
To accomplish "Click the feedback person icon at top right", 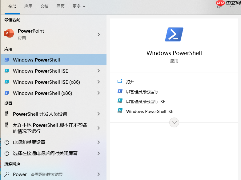I will point(219,7).
